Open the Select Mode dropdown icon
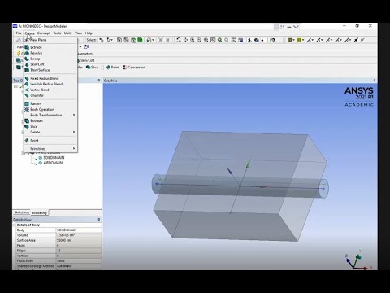This screenshot has height=293, width=390. [110, 40]
